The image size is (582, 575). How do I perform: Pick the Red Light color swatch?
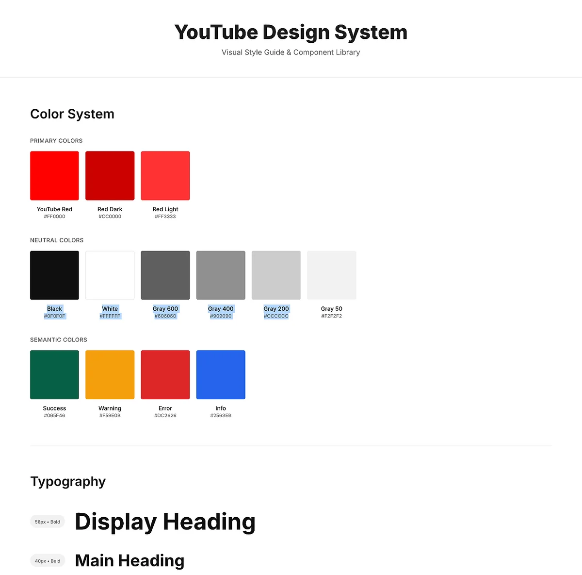click(x=165, y=175)
